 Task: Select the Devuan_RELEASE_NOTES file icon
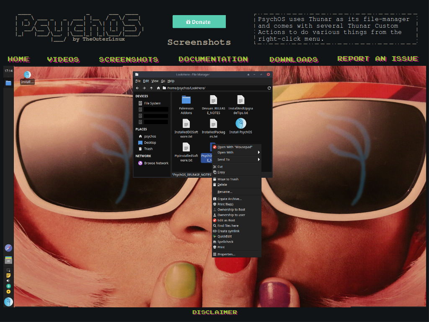213,100
